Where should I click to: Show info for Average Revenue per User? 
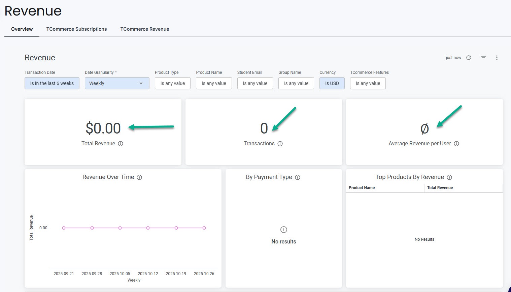(456, 144)
